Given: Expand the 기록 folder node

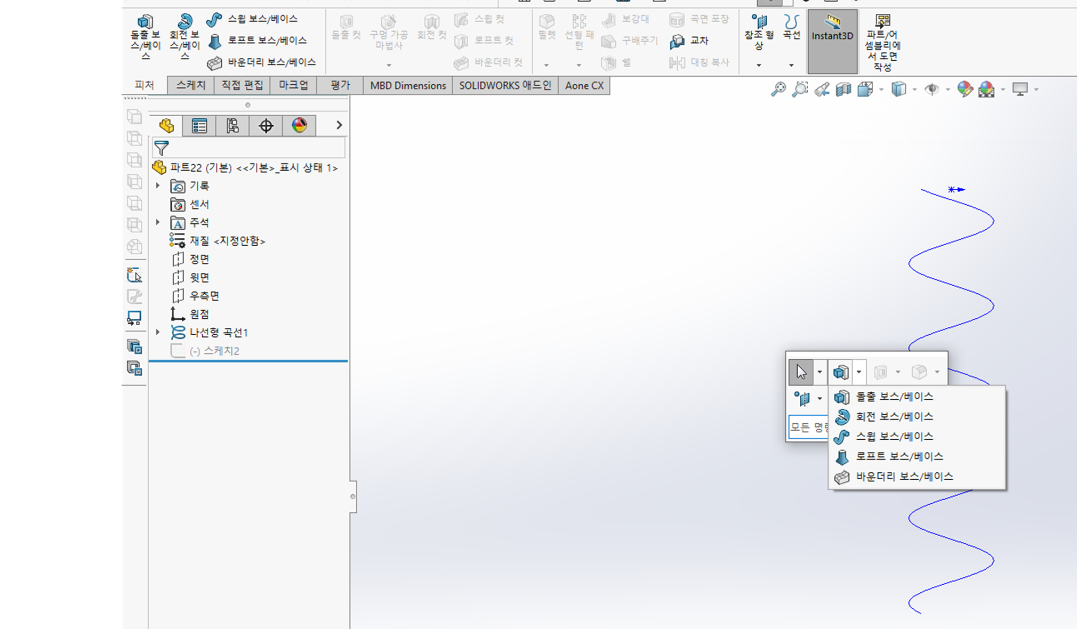Looking at the screenshot, I should click(x=158, y=186).
